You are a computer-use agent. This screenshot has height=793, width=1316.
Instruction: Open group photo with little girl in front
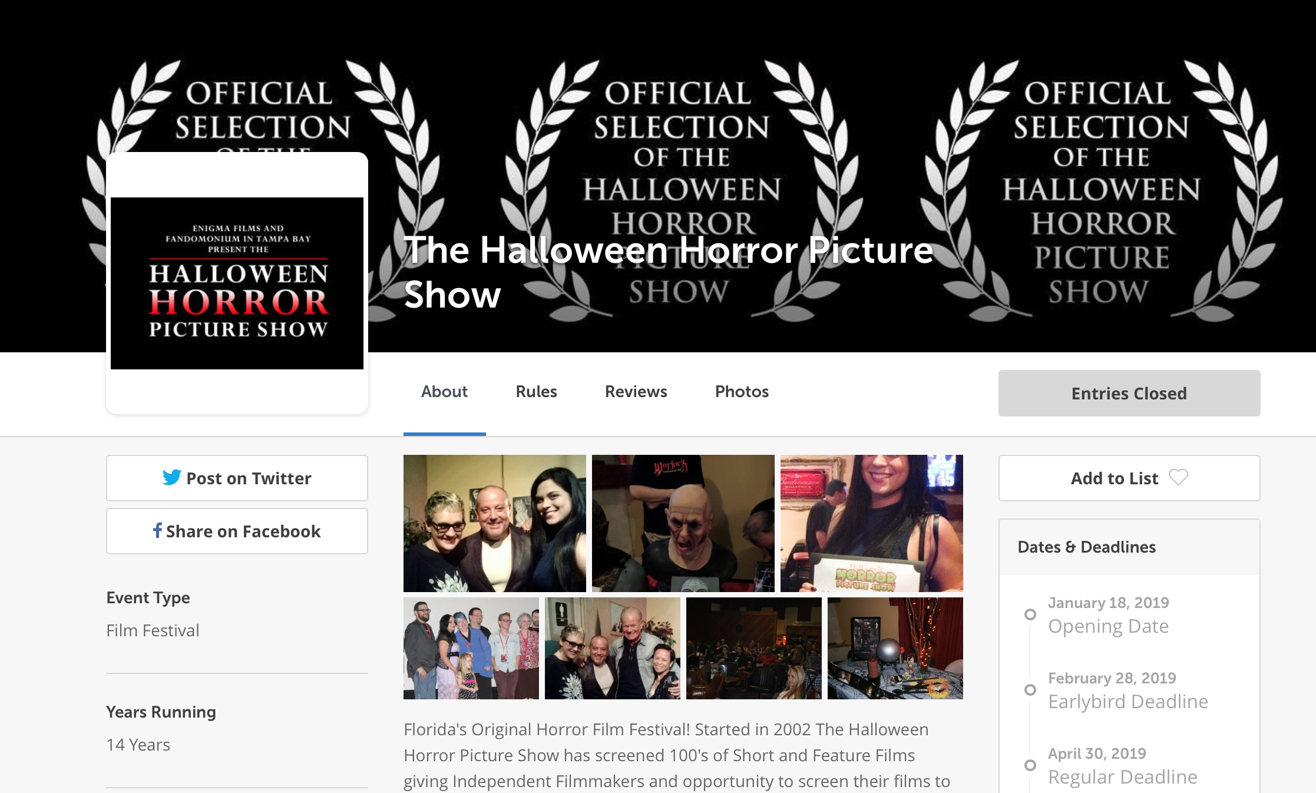(471, 649)
